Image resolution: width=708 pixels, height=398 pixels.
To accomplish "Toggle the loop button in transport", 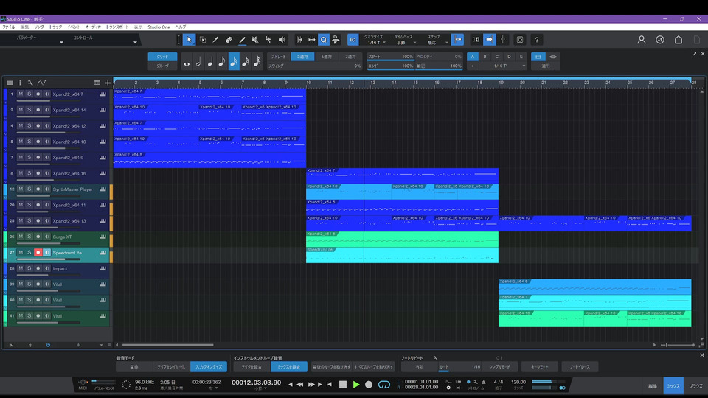I will 383,385.
